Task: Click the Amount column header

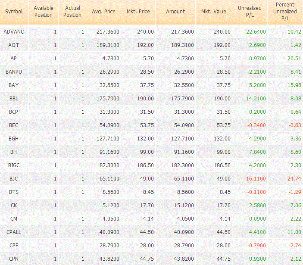Action: pyautogui.click(x=175, y=12)
